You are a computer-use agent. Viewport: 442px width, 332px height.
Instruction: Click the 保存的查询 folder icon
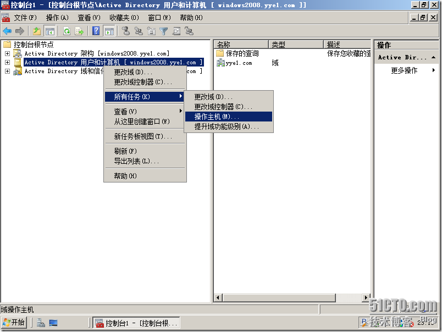coord(220,53)
